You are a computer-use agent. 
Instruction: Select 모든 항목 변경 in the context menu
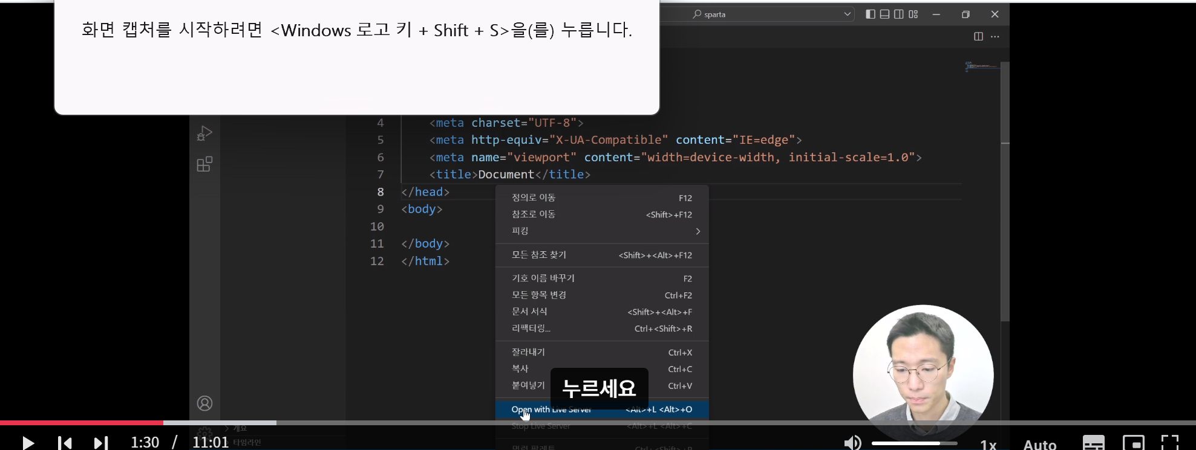pos(602,295)
